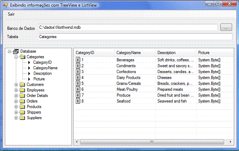Click the arrow icon beside CategoryID field
Screen dimensions: 239x151
pos(29,63)
